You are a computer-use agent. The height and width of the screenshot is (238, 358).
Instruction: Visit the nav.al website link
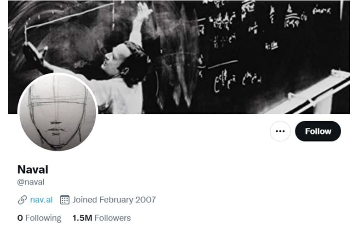pyautogui.click(x=41, y=200)
